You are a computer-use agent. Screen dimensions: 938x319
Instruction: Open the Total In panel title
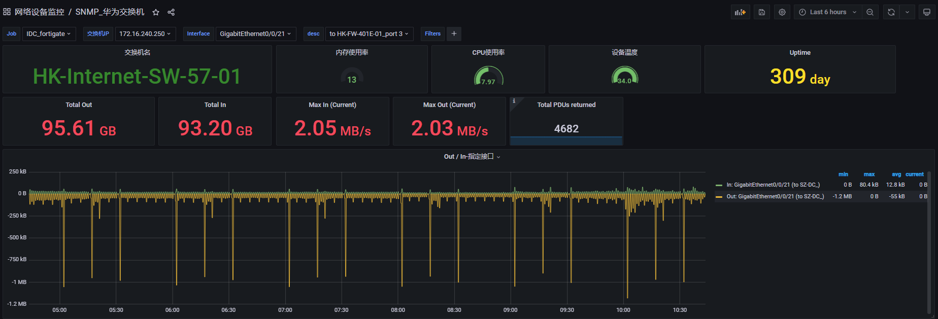pos(215,104)
